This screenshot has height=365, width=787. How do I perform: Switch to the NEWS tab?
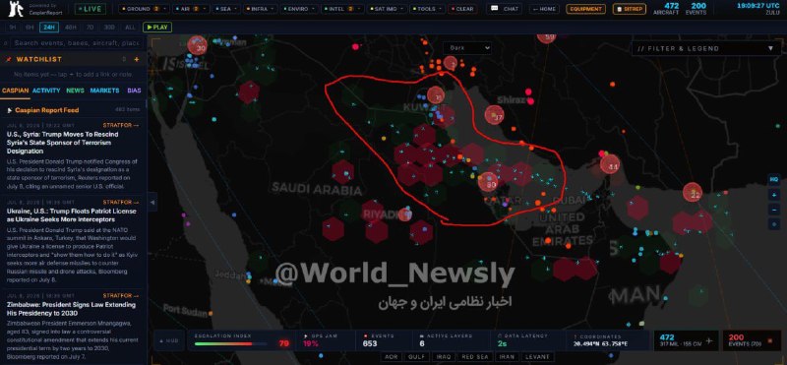(76, 91)
